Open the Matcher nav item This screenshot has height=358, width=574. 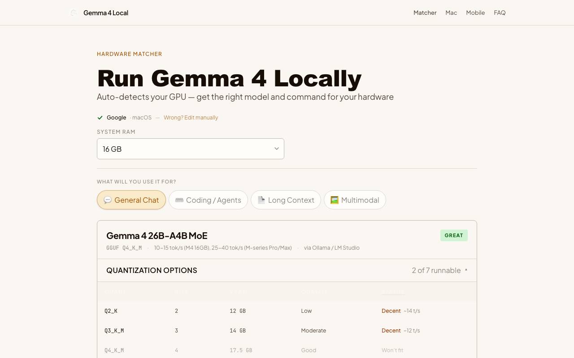(425, 13)
